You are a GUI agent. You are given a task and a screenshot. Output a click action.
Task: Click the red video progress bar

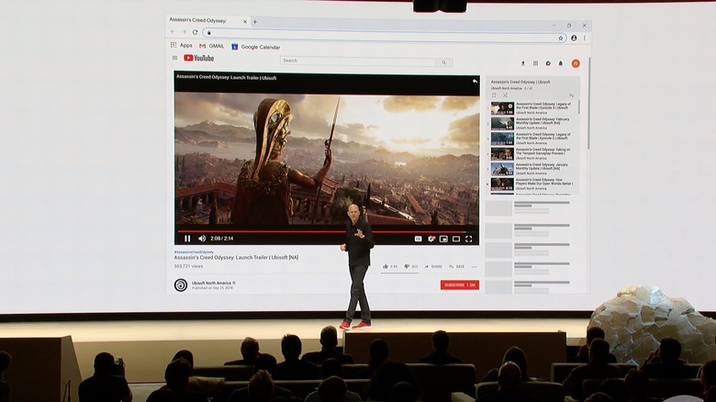(x=322, y=231)
